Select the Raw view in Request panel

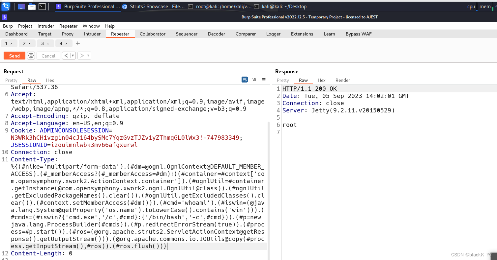[x=32, y=80]
